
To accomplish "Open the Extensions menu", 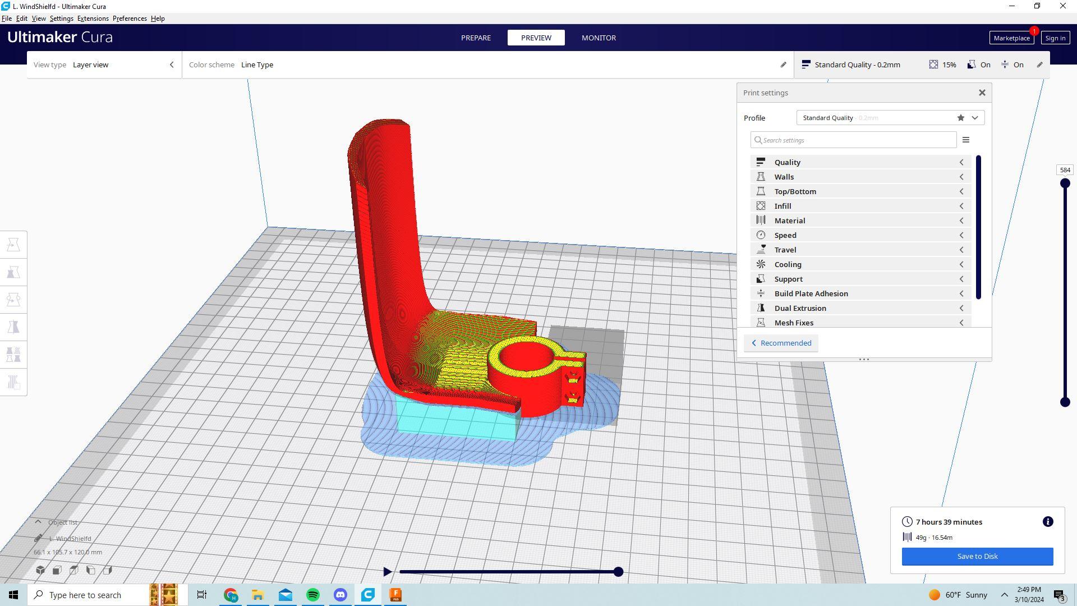I will click(x=93, y=19).
